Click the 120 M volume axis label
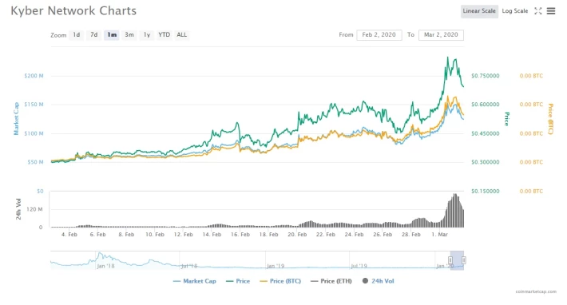The image size is (567, 305). 34,209
